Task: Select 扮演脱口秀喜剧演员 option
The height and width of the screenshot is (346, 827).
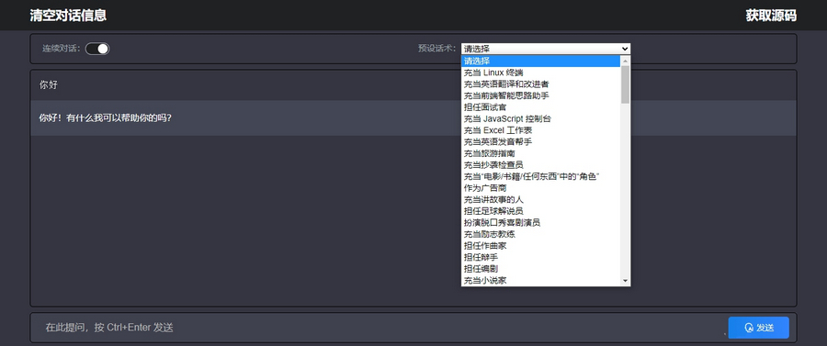Action: (x=540, y=223)
